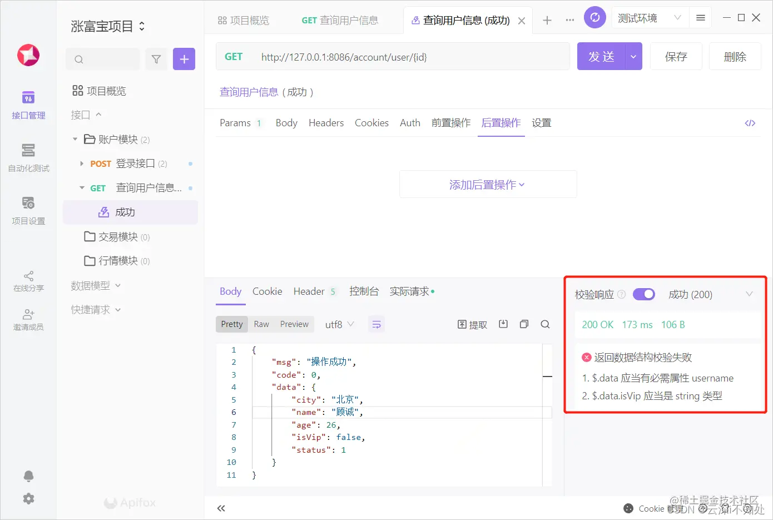
Task: Select the 成功 case tree item
Action: [x=130, y=212]
